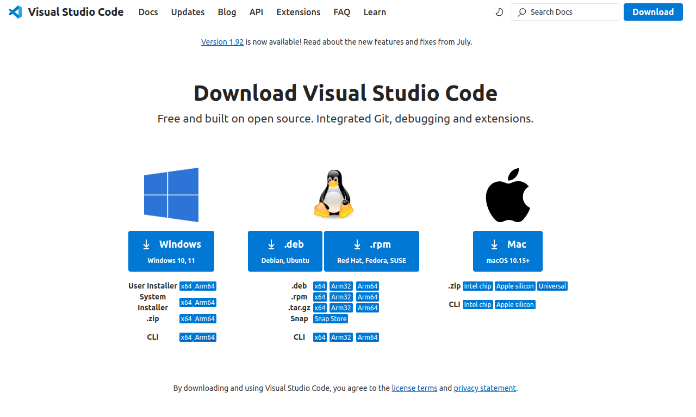Click the Search Docs input field
Screen dimensions: 696x417
(564, 11)
